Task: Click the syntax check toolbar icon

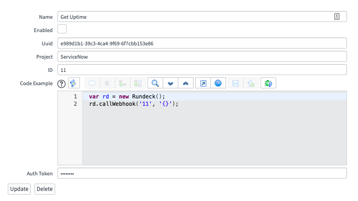Action: pyautogui.click(x=251, y=83)
